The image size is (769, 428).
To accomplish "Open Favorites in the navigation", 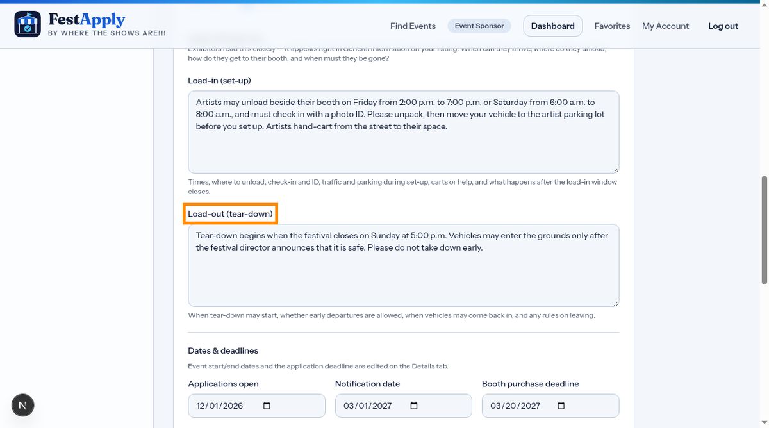I will (x=612, y=26).
